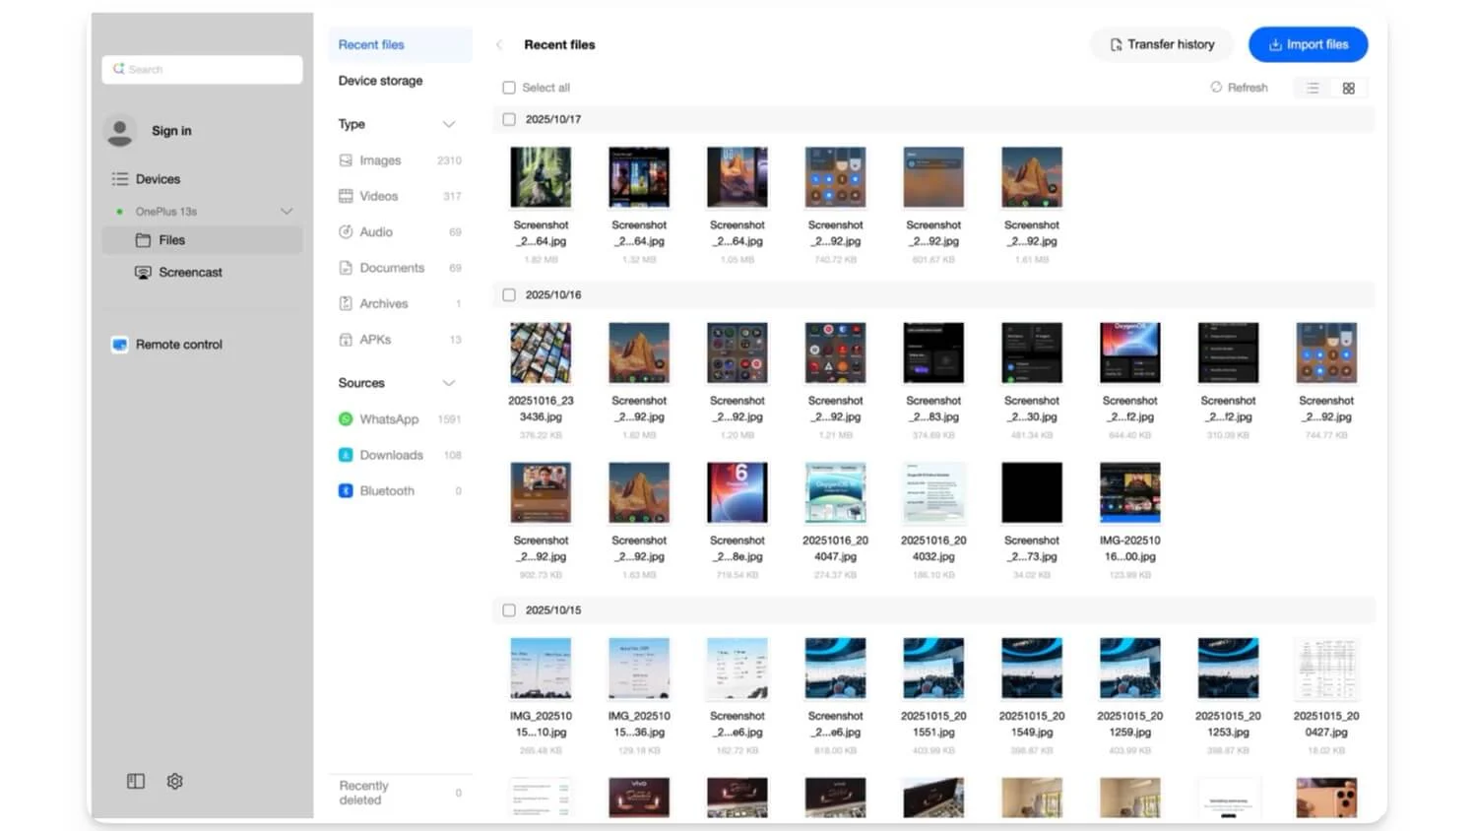
Task: Click the back arrow beside Recent files
Action: coord(499,45)
